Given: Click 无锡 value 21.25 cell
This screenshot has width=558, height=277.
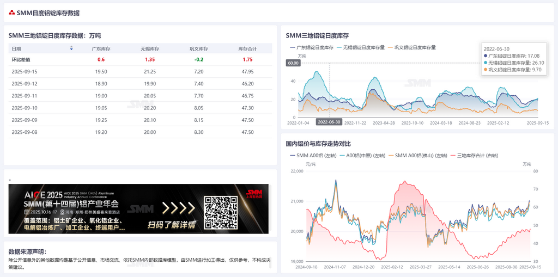Looking at the screenshot, I should click(x=150, y=71).
